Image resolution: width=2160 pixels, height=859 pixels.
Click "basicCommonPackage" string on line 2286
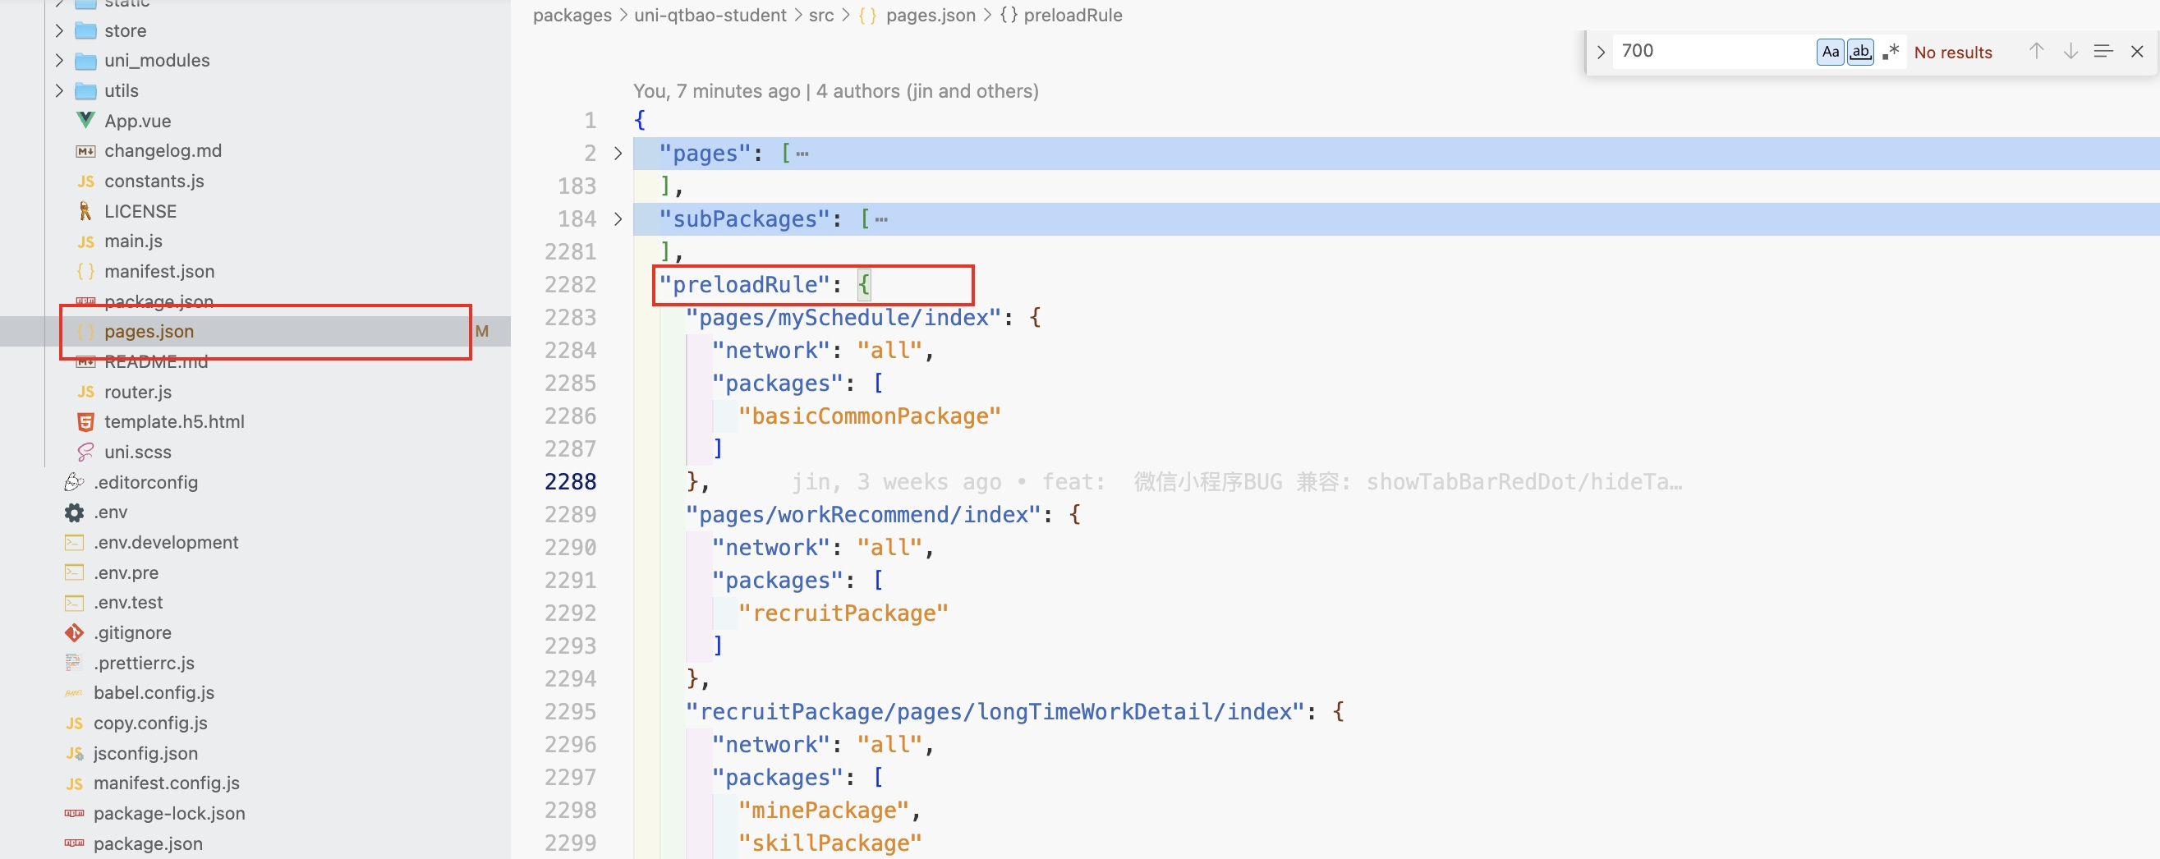tap(870, 416)
